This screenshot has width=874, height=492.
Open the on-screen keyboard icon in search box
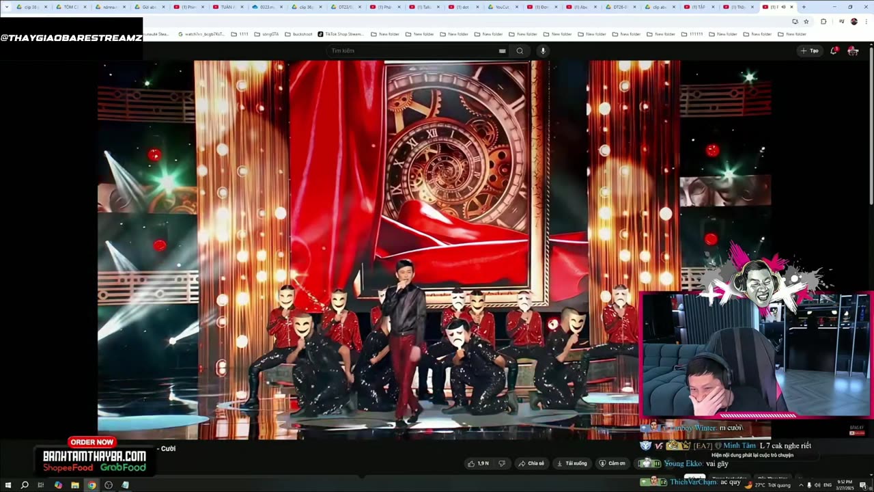[502, 51]
